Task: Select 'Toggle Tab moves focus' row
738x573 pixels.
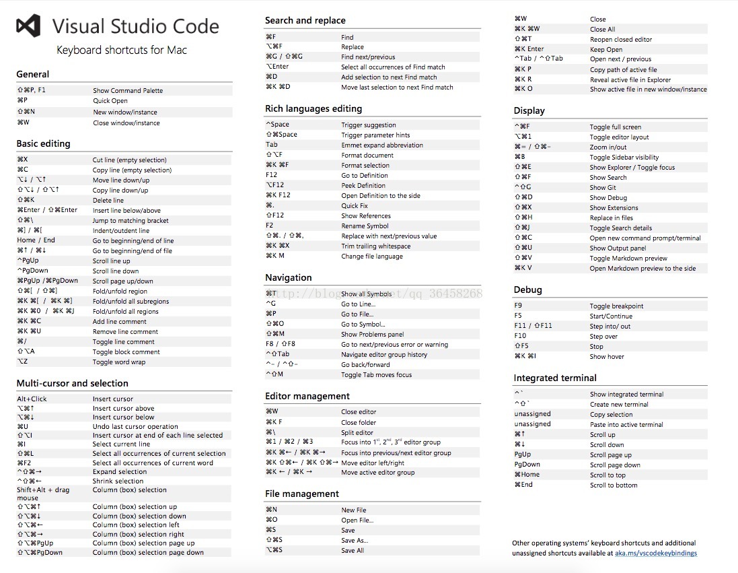Action: coord(372,374)
